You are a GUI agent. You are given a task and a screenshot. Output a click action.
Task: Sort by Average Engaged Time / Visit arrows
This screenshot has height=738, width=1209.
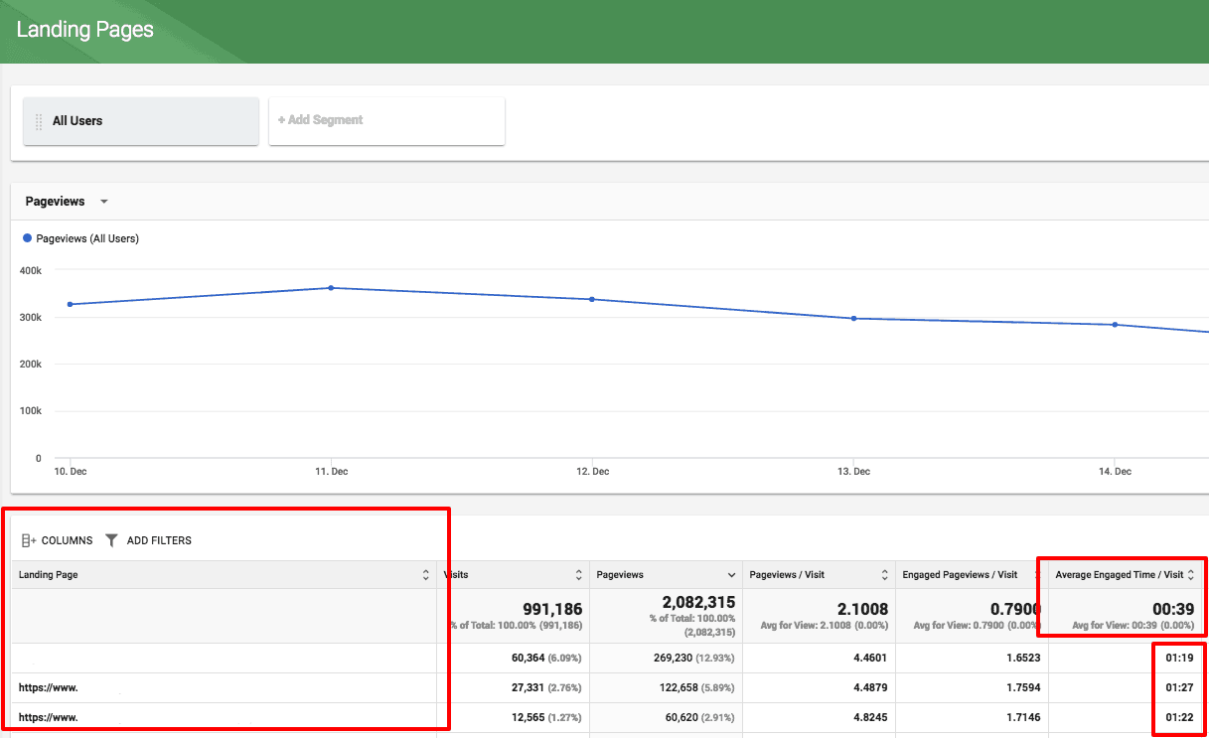click(1191, 575)
